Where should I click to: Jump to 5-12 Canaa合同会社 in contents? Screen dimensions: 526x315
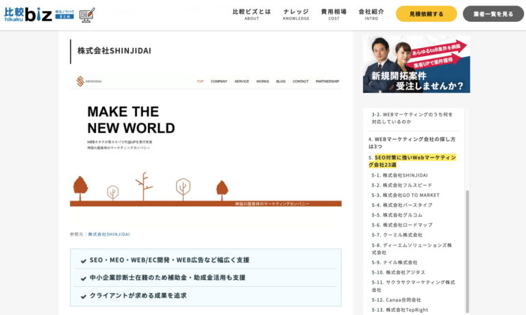(x=396, y=300)
